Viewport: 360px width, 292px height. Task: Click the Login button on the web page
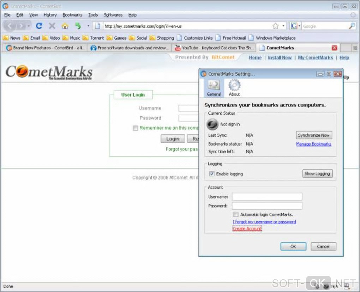pos(173,139)
